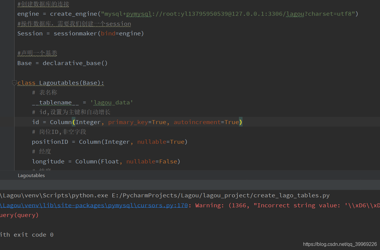The image size is (380, 250).
Task: Click the console 'Warning: (1366' message
Action: point(224,205)
